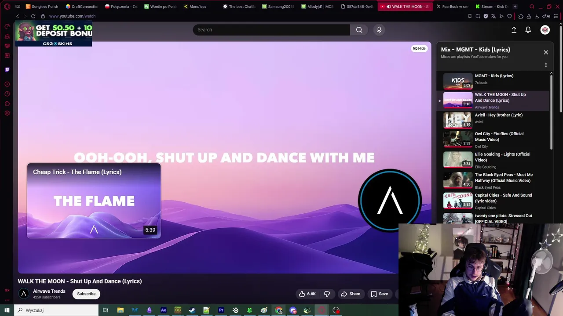Open Premiere Pro from taskbar

(221, 310)
